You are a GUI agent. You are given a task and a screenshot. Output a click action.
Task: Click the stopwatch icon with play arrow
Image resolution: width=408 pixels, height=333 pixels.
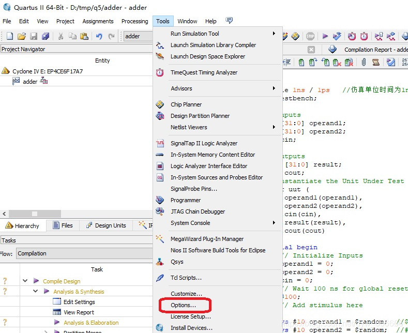[x=352, y=36]
